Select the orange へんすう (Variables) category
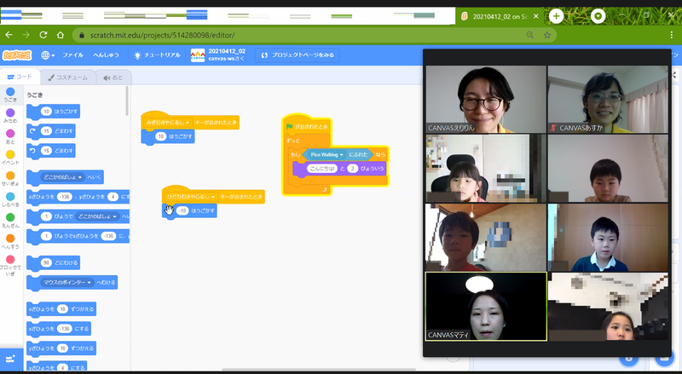Image resolution: width=682 pixels, height=374 pixels. 10,238
